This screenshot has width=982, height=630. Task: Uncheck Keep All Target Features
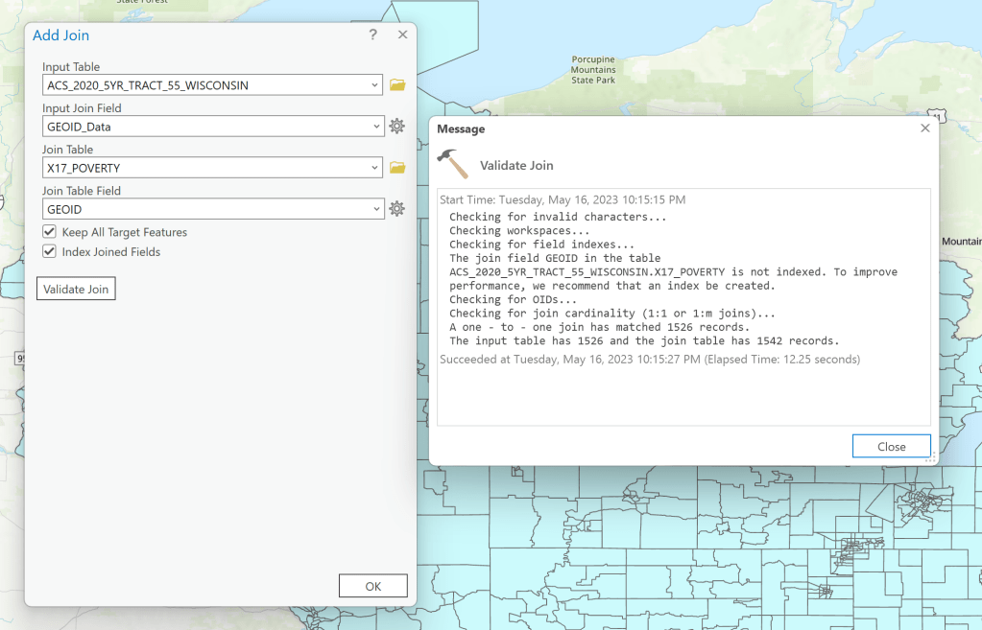coord(50,232)
